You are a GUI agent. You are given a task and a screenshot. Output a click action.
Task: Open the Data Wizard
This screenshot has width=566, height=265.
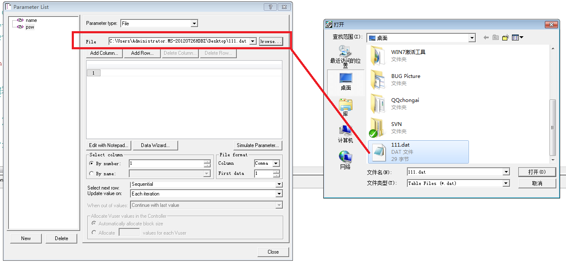(x=155, y=145)
